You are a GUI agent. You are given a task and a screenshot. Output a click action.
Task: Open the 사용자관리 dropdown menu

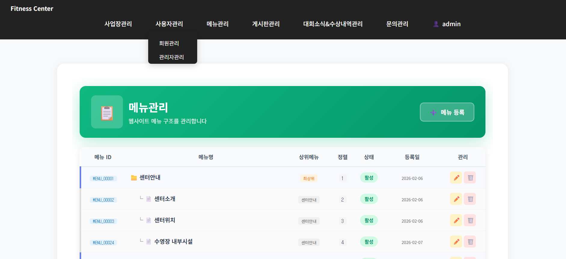[169, 24]
